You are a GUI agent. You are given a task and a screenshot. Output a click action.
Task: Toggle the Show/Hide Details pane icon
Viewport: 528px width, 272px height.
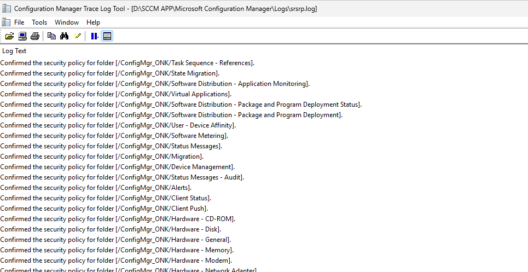[x=107, y=36]
